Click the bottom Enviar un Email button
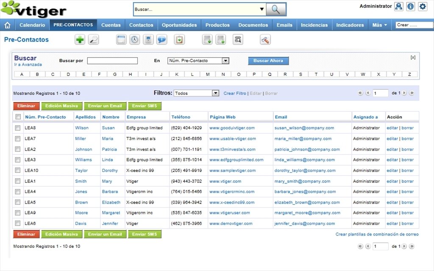The height and width of the screenshot is (271, 434). pyautogui.click(x=105, y=234)
